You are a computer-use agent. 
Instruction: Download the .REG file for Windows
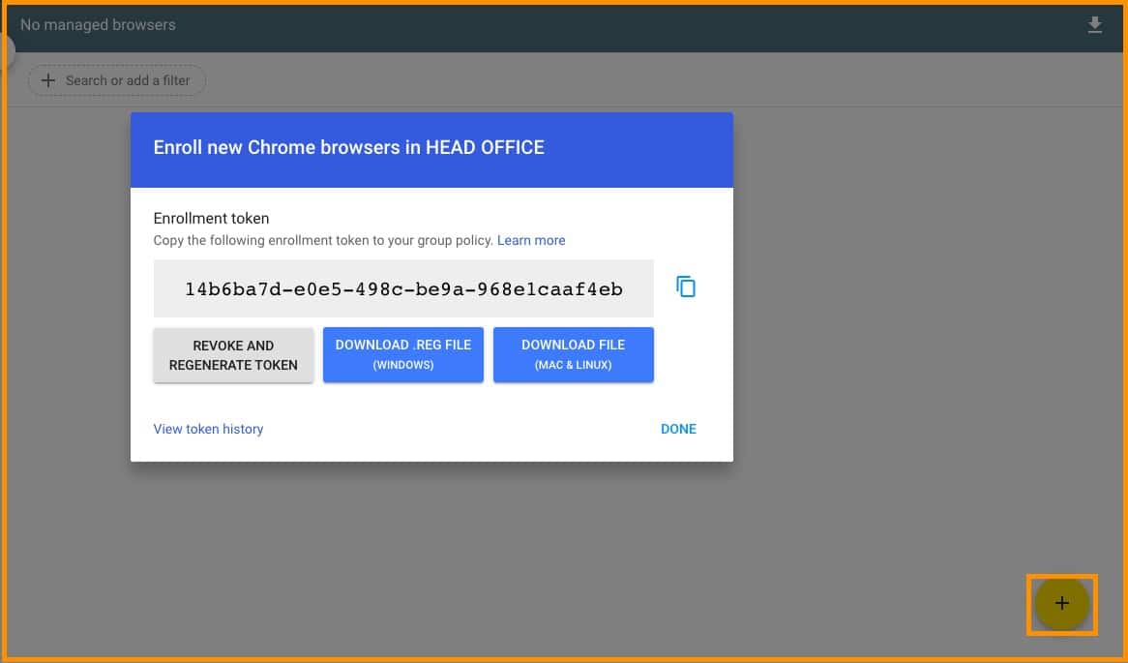click(x=403, y=355)
